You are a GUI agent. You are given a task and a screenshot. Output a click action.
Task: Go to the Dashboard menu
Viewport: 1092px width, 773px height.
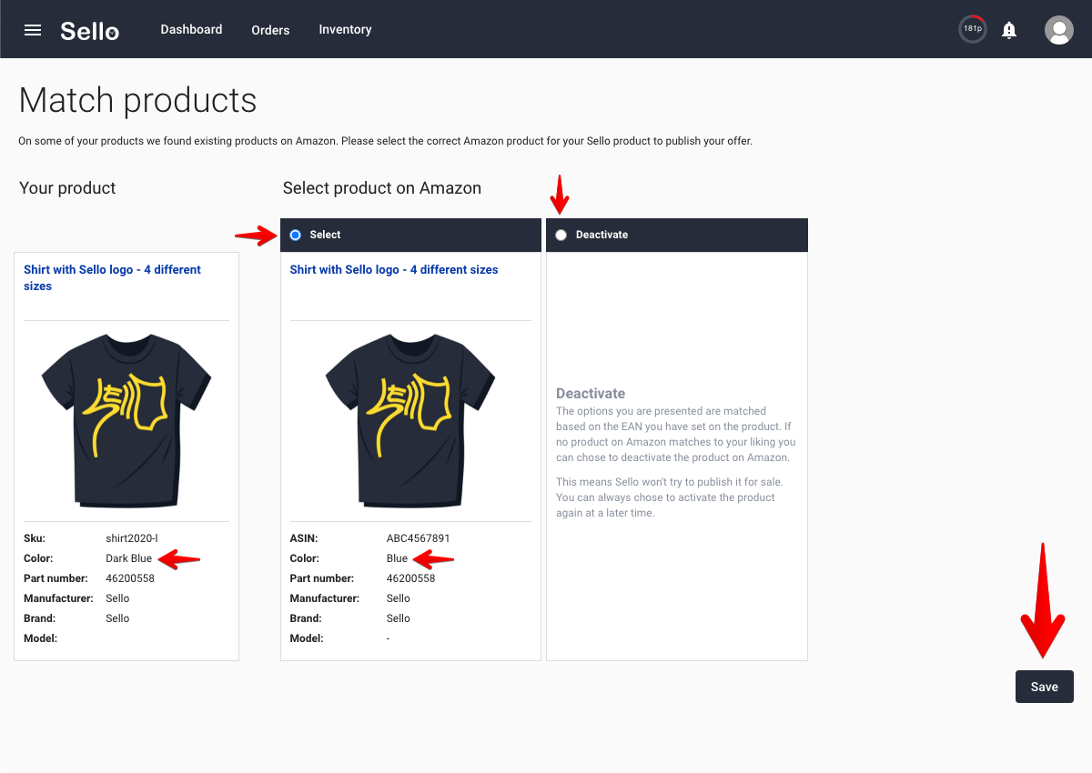coord(191,29)
